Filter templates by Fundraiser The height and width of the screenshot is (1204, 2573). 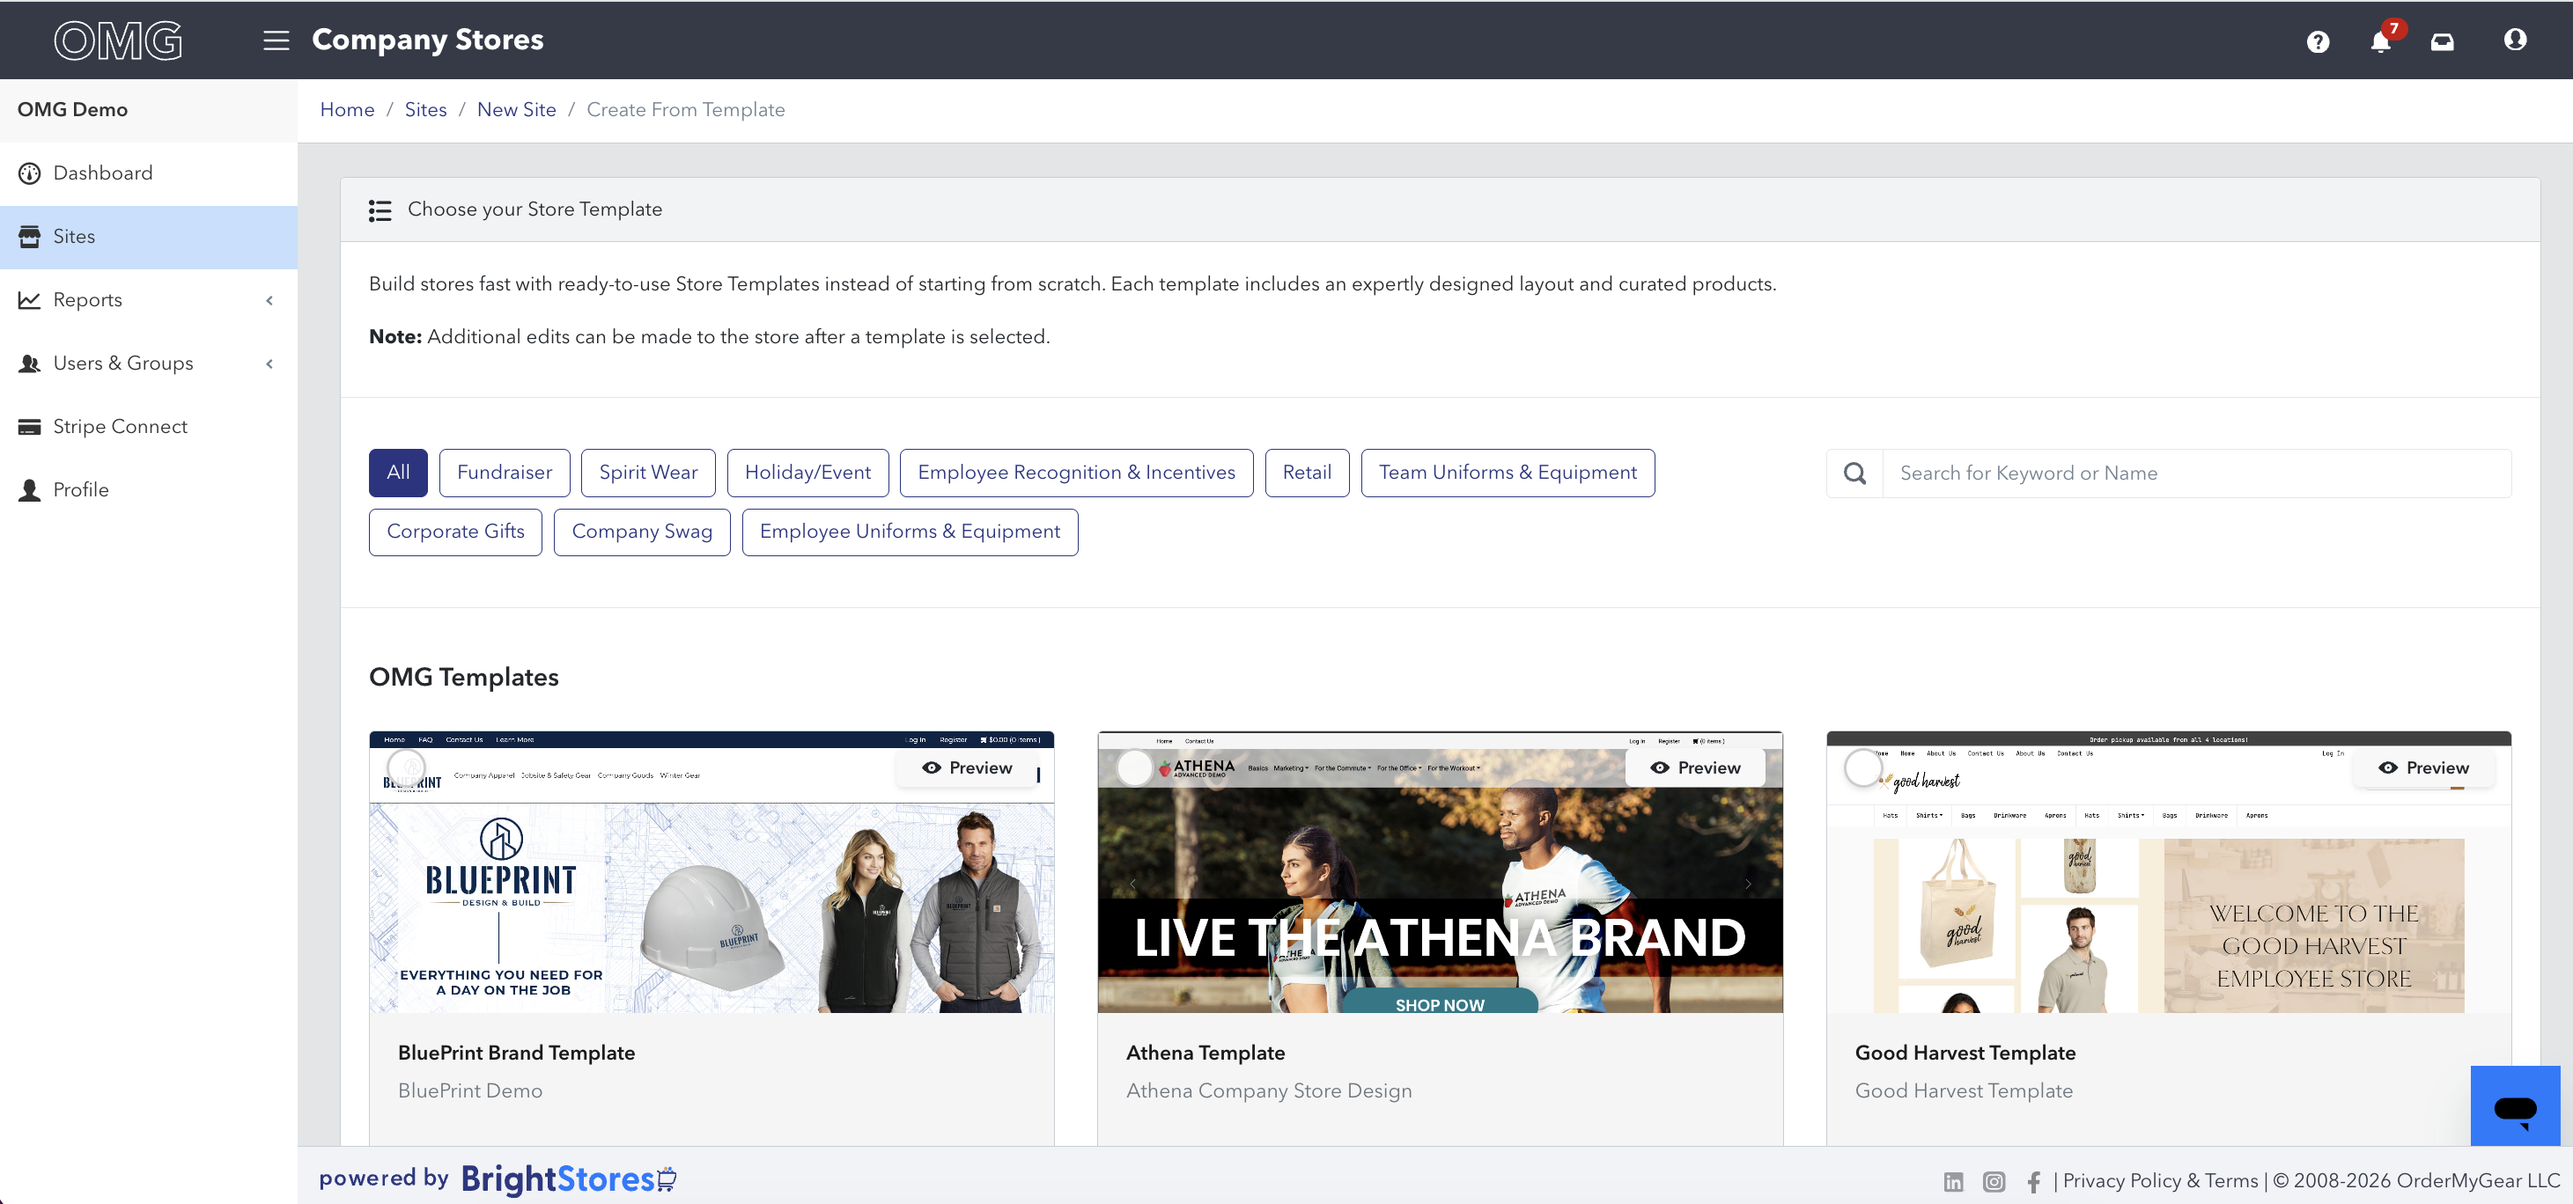coord(505,474)
